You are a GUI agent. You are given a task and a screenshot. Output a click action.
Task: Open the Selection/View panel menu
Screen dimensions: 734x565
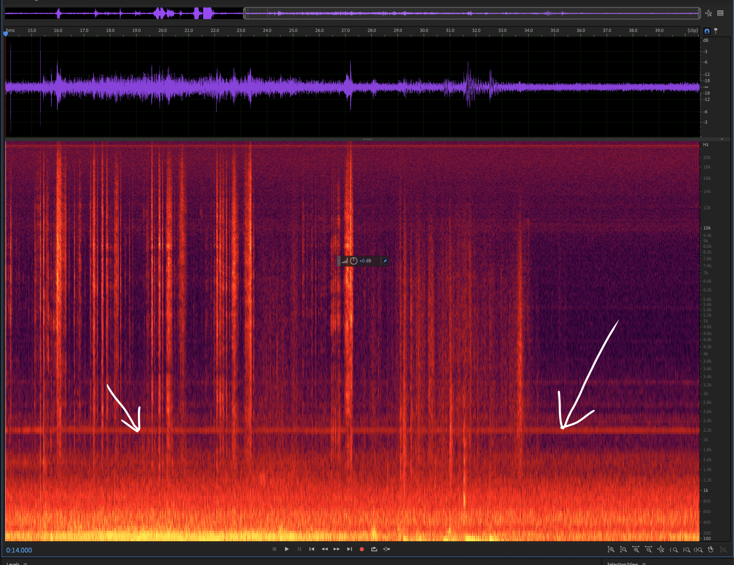tap(644, 563)
